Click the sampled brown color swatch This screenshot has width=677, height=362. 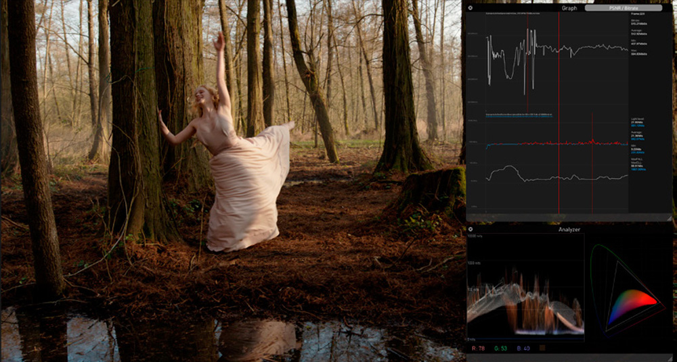coord(542,348)
